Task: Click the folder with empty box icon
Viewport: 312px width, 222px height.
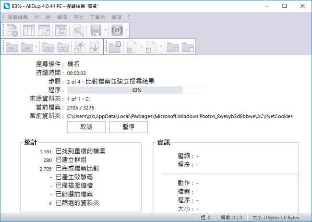Action: 188,47
